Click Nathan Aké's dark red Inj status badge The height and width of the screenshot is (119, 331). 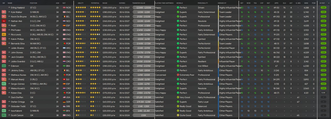pyautogui.click(x=4, y=21)
